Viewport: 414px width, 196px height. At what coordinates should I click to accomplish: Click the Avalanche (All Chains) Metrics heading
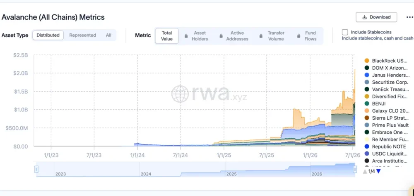pyautogui.click(x=53, y=17)
